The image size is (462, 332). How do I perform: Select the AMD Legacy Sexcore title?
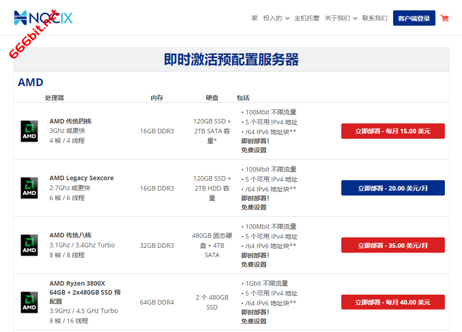[x=82, y=178]
